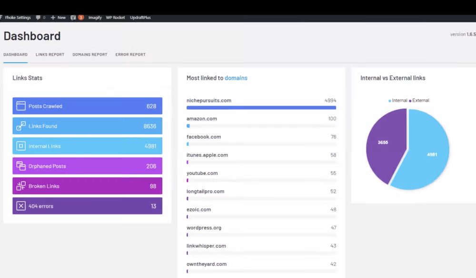This screenshot has height=278, width=476.
Task: Click the Links Found stat bar
Action: (x=88, y=126)
